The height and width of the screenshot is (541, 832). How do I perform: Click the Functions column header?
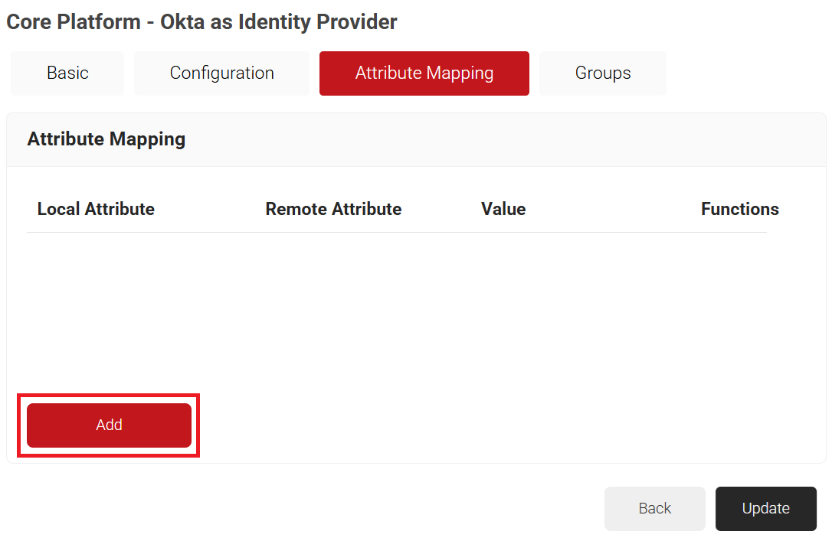pyautogui.click(x=739, y=210)
